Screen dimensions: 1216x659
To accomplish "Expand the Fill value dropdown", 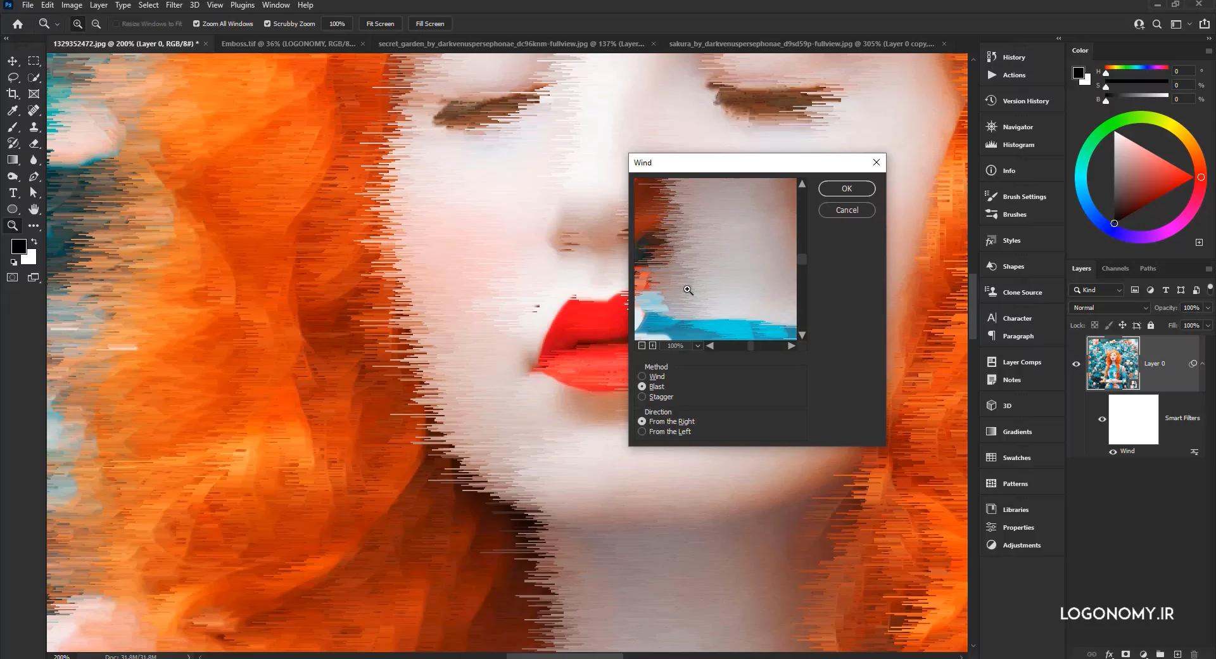I will point(1208,325).
